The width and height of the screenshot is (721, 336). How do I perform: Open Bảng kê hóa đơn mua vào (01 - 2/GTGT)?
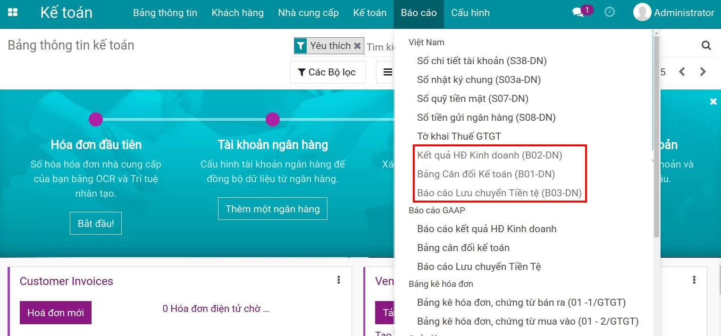click(528, 321)
